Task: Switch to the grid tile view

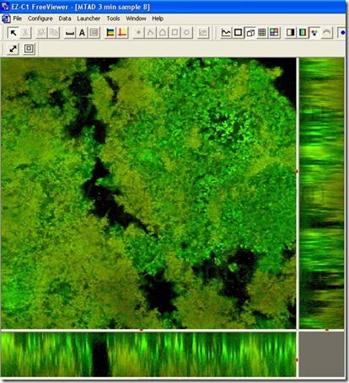Action: point(262,33)
